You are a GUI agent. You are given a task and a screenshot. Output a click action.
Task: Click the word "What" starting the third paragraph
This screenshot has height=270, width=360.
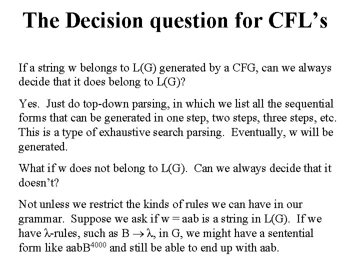[x=31, y=168]
